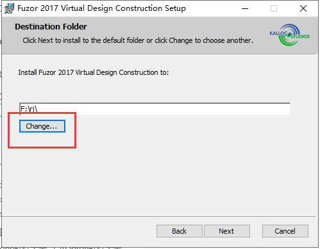Viewport: 320px width, 249px height.
Task: Click the Fuzor 2017 Setup title bar text
Action: 101,8
